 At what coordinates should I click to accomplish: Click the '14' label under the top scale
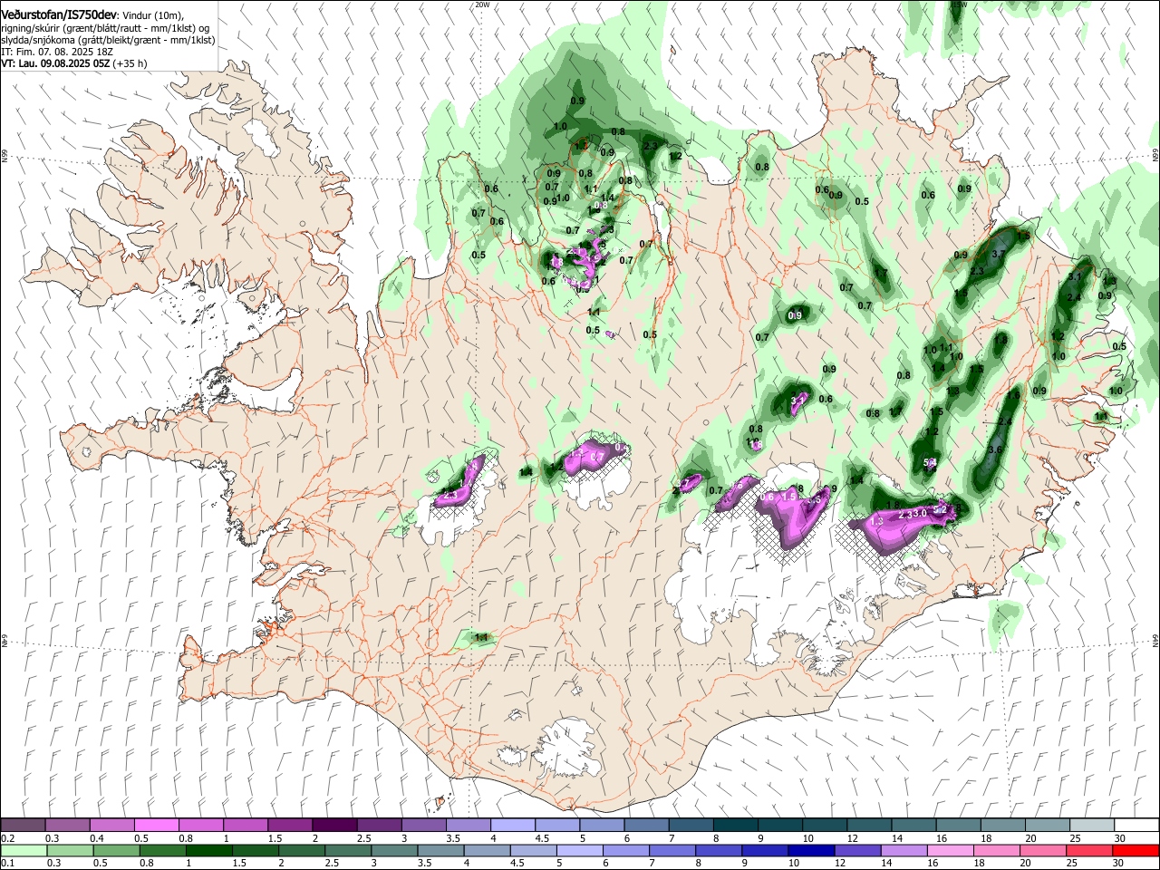tap(897, 838)
